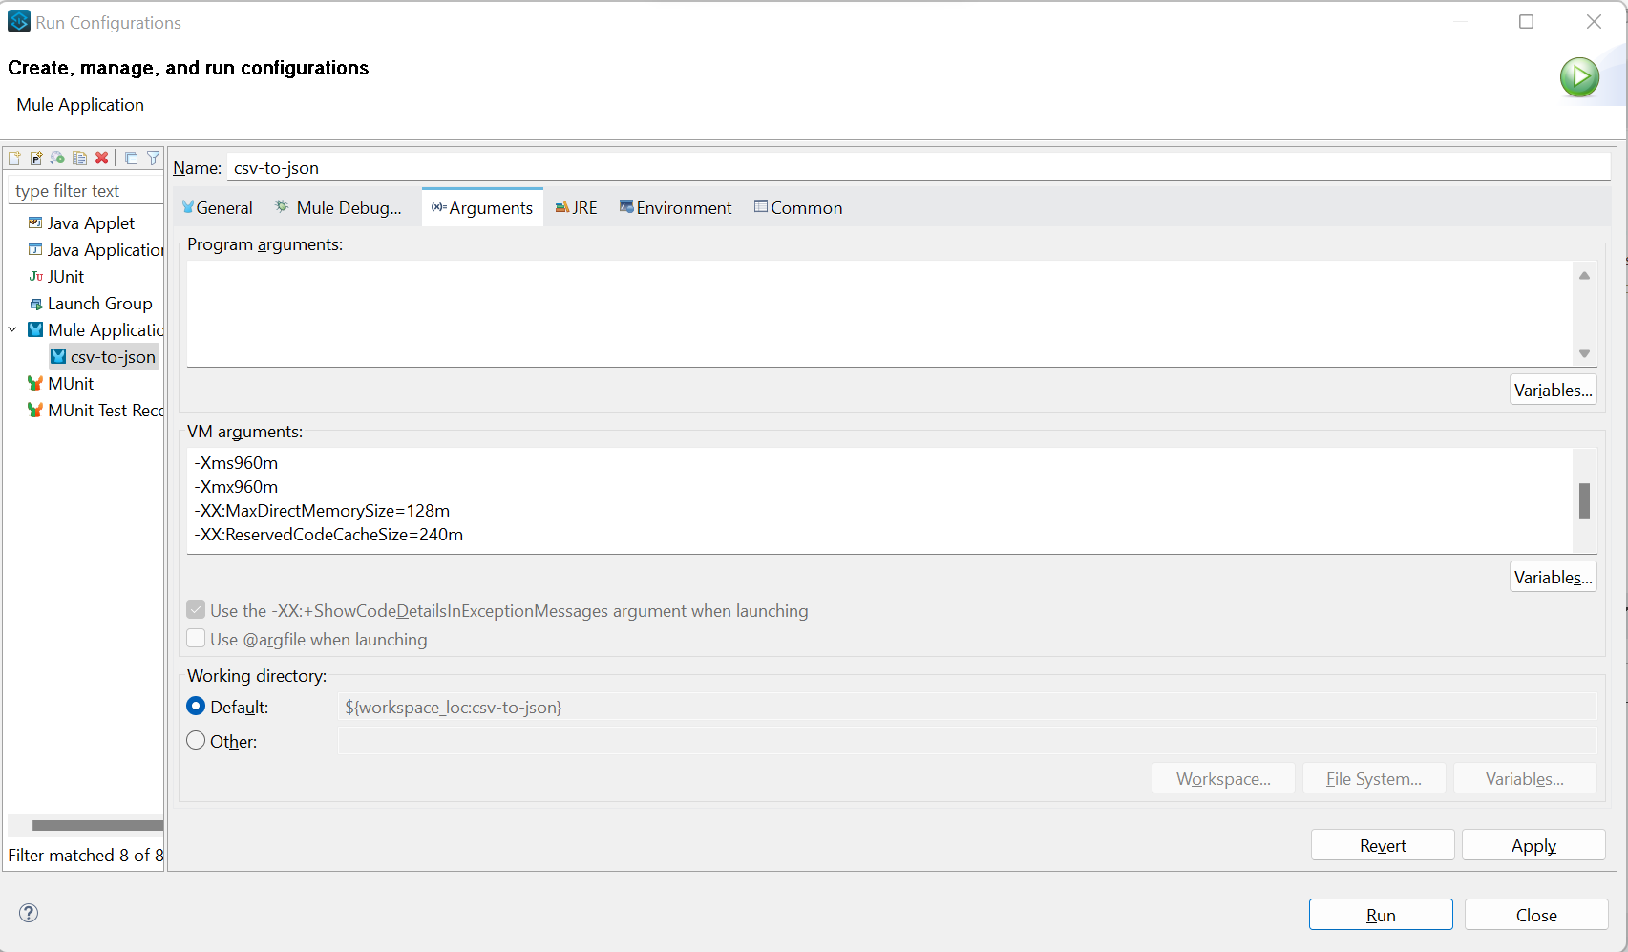This screenshot has width=1628, height=952.
Task: Click the MUnit type icon
Action: point(35,383)
